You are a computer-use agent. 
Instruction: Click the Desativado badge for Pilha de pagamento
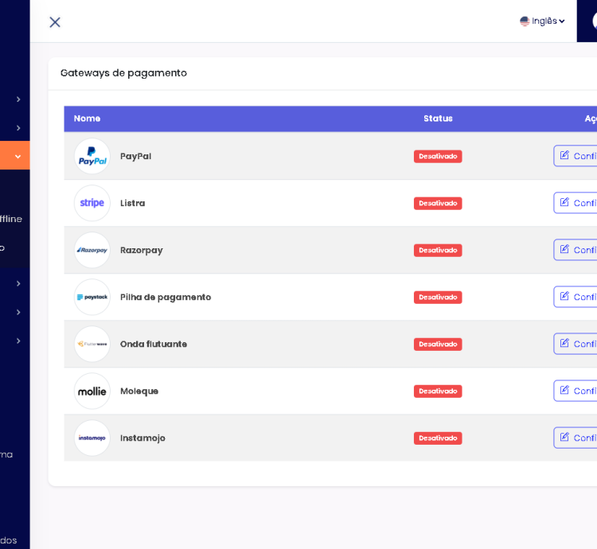(x=438, y=297)
